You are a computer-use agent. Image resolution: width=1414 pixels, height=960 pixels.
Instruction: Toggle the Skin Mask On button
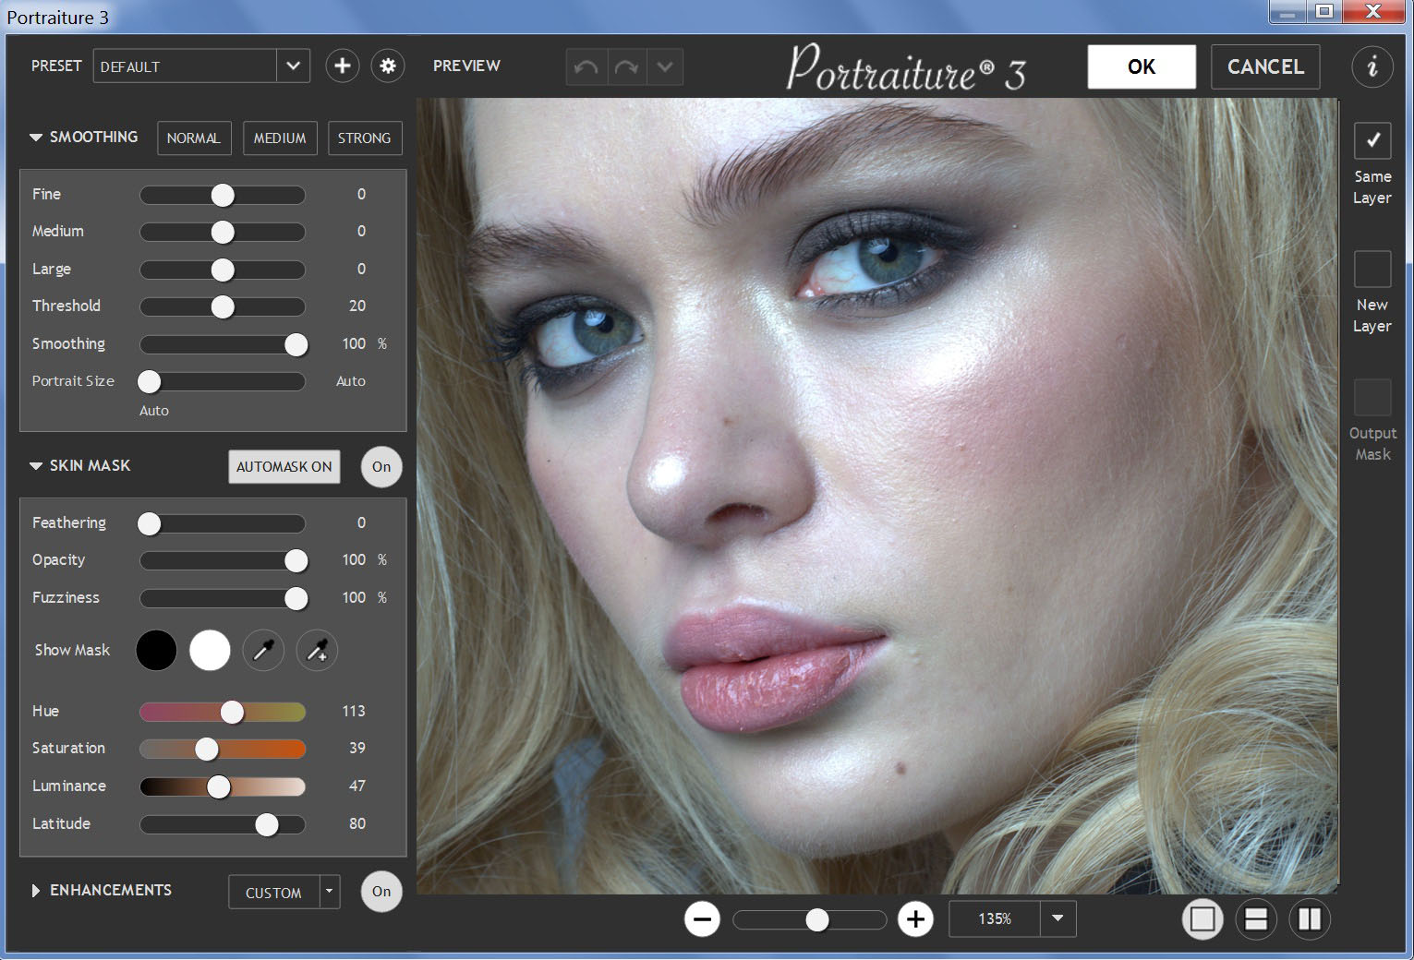tap(381, 467)
